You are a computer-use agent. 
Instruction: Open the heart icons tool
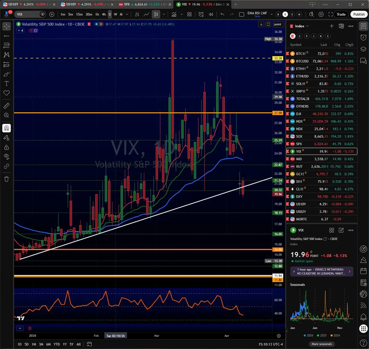pyautogui.click(x=6, y=93)
